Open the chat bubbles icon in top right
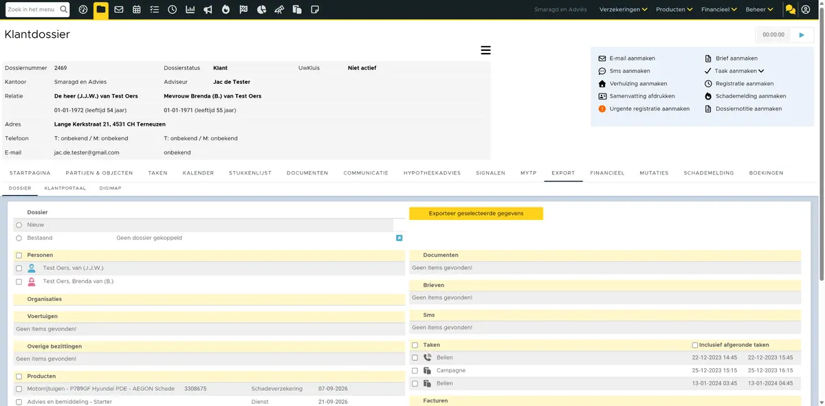This screenshot has height=406, width=825. tap(791, 10)
